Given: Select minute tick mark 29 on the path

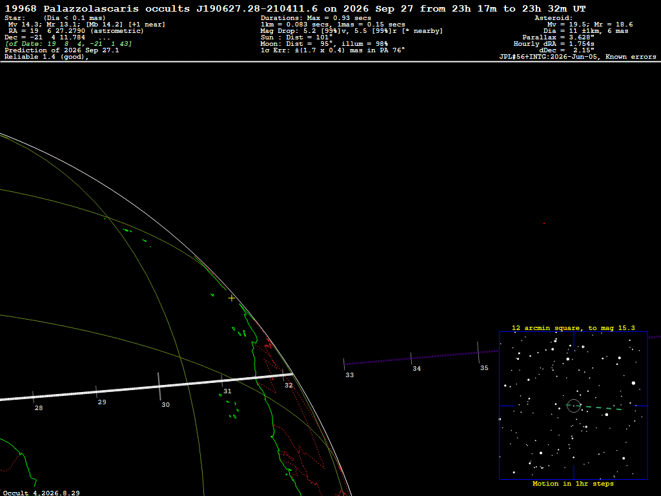Looking at the screenshot, I should tap(97, 391).
